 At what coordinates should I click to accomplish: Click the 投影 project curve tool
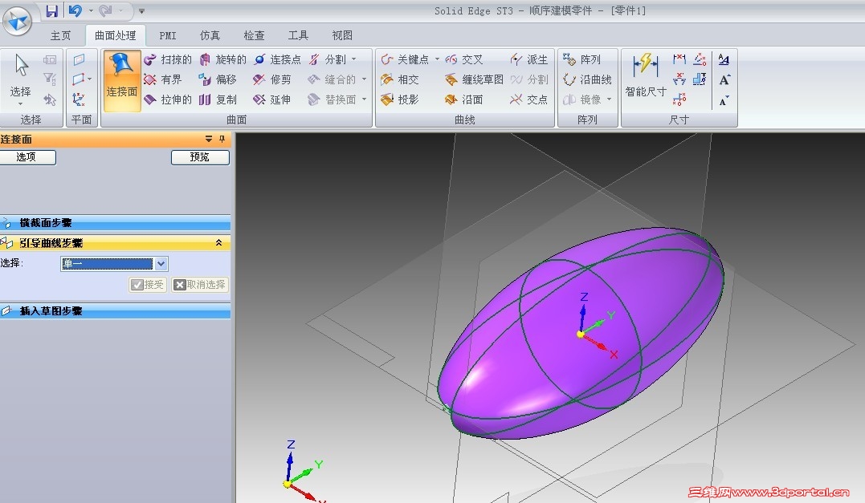[x=400, y=99]
